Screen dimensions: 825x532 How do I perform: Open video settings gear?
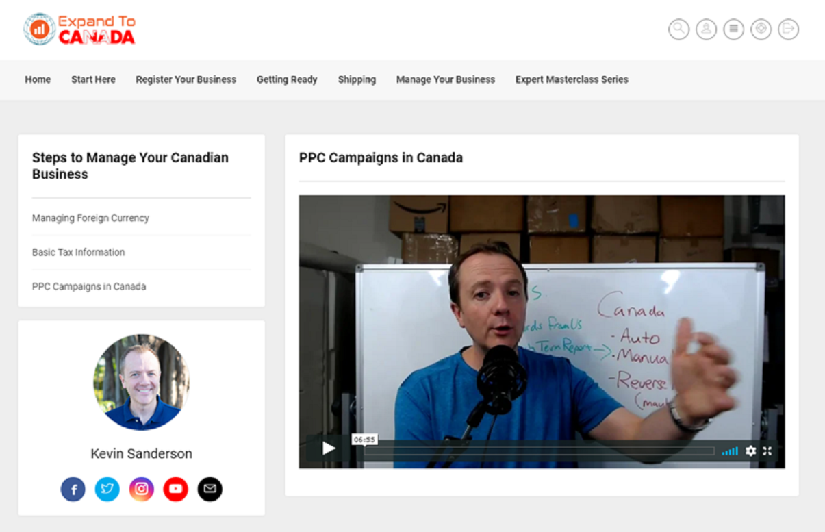point(750,451)
